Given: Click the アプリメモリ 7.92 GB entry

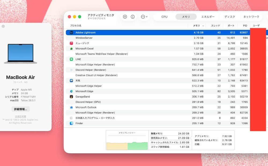Looking at the screenshot, I should [213, 136].
